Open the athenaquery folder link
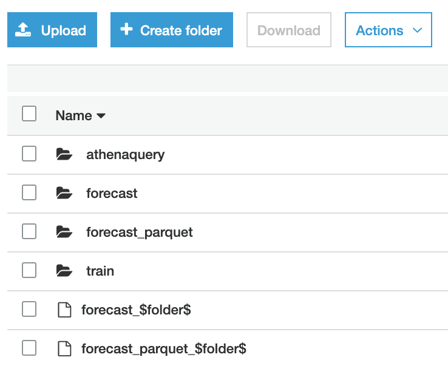 pos(125,155)
